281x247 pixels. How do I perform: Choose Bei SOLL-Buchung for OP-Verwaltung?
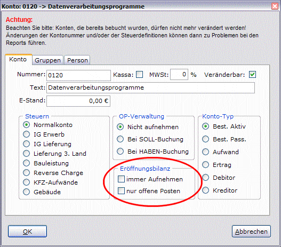121,139
